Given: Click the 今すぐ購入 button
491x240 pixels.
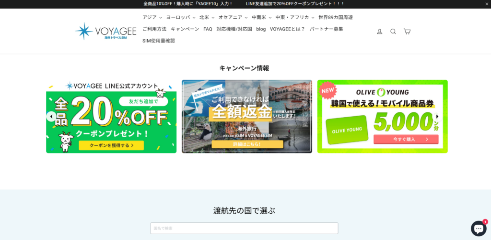Looking at the screenshot, I should pos(406,139).
